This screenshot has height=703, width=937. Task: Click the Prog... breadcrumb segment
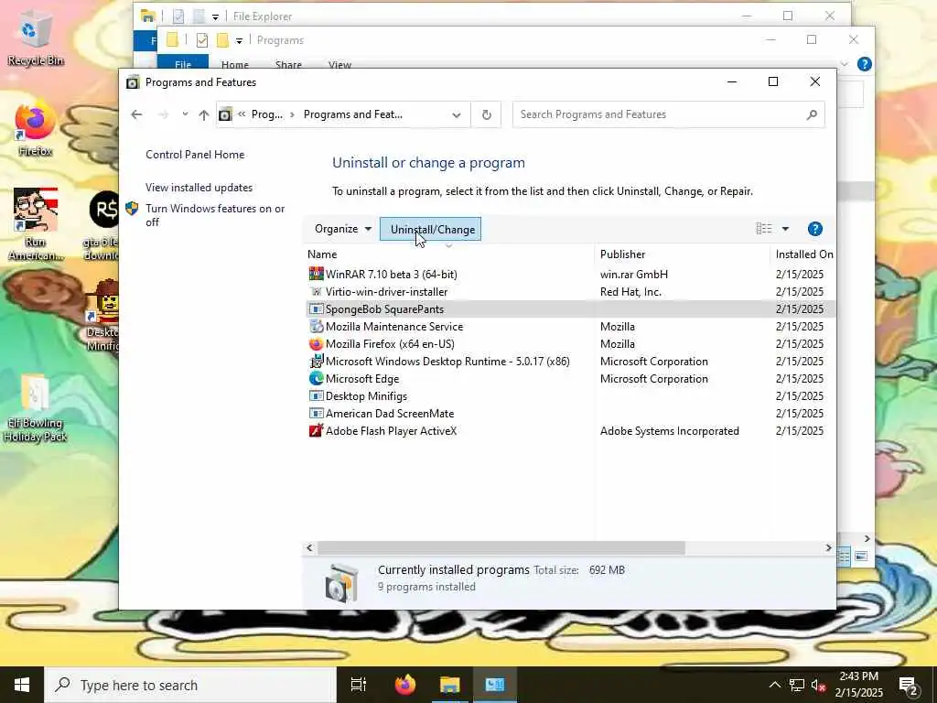pos(267,114)
